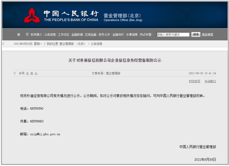Open the 首页 home menu item
Image resolution: width=229 pixels, height=166 pixels.
pyautogui.click(x=23, y=34)
